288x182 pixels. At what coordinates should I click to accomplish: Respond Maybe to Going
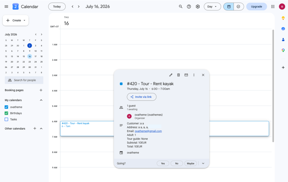(191, 163)
